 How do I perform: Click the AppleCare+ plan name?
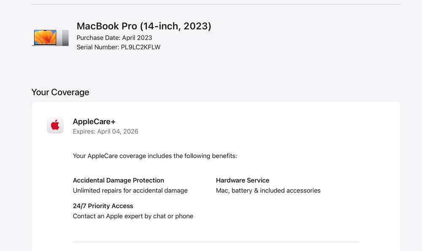(94, 122)
